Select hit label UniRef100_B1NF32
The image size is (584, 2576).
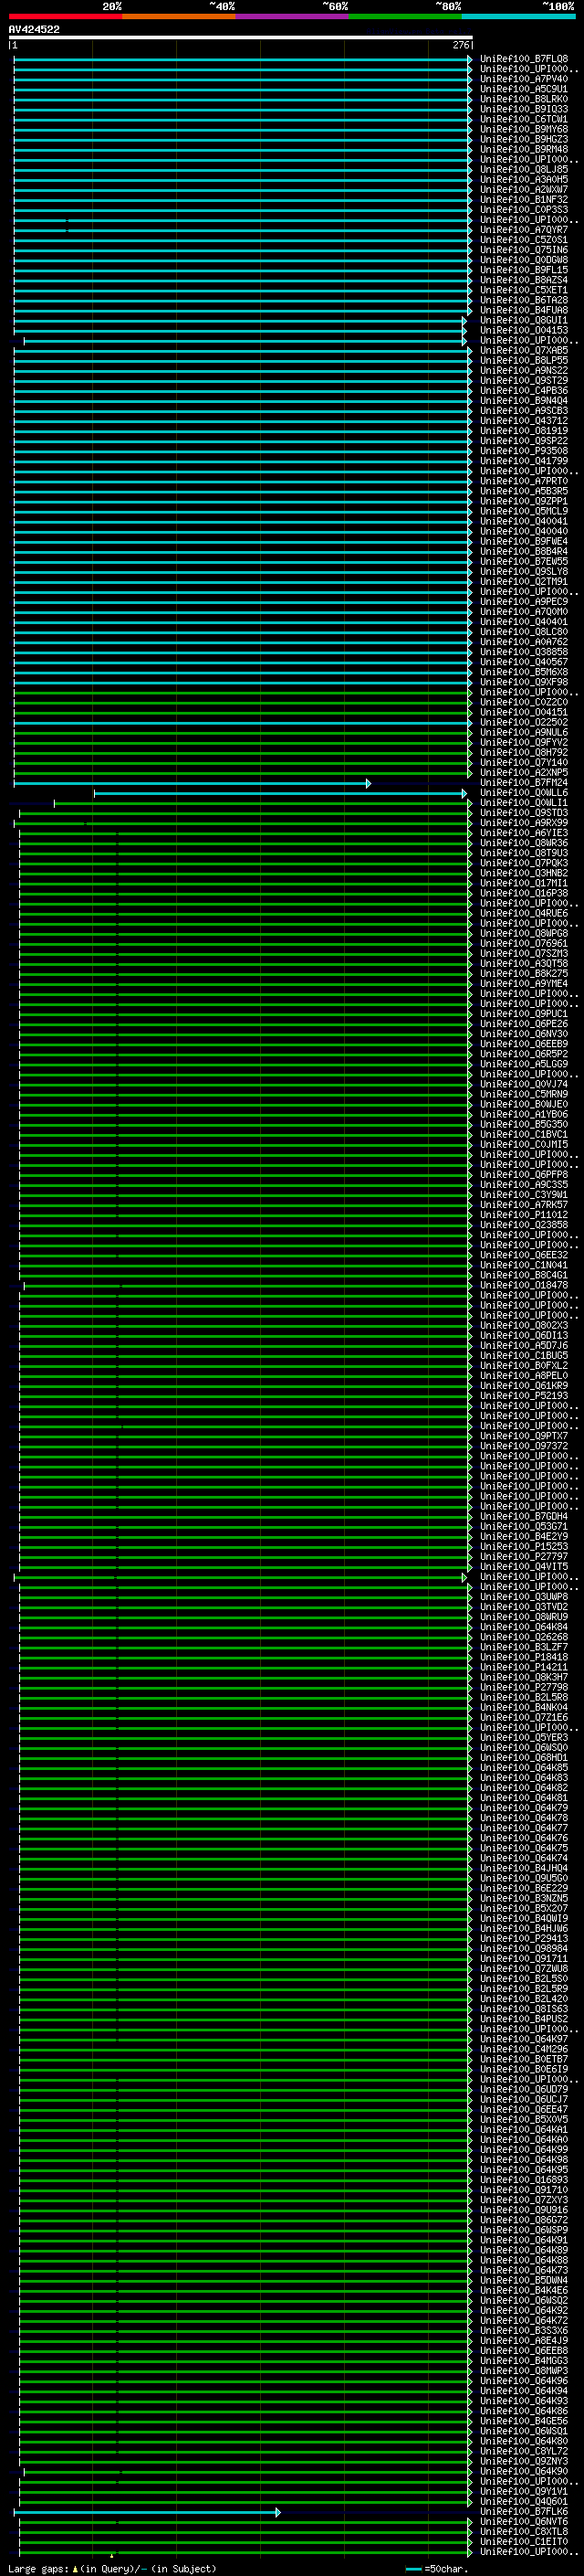click(x=524, y=200)
